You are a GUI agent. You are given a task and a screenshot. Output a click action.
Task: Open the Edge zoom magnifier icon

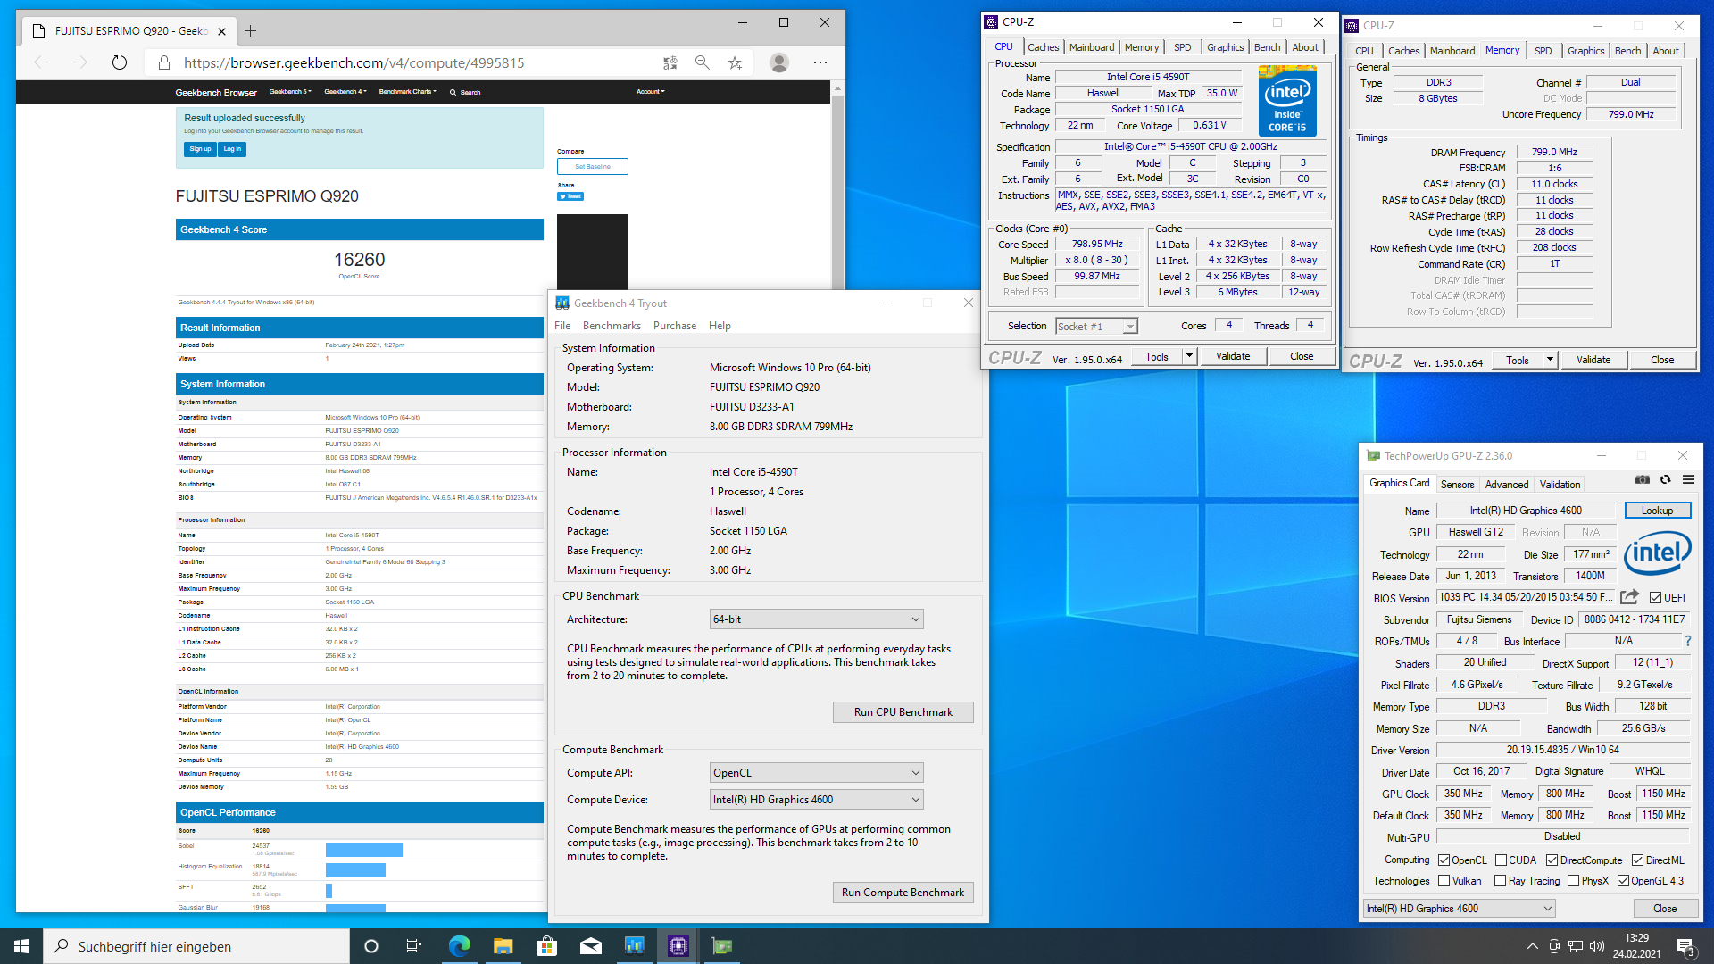point(703,62)
